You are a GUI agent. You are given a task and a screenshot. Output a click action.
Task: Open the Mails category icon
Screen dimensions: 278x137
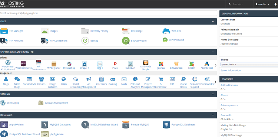(x=124, y=79)
